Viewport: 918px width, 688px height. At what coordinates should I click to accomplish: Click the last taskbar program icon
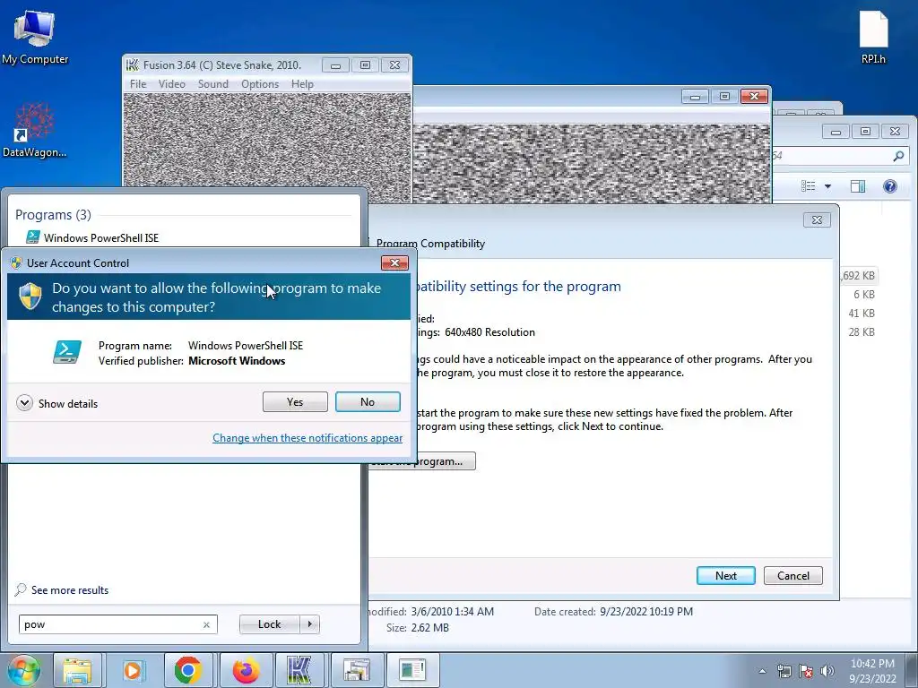click(412, 670)
